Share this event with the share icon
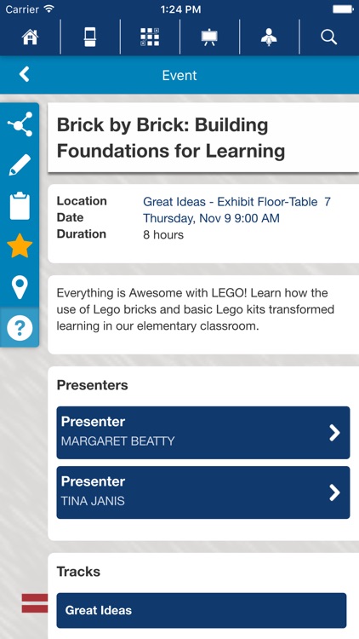This screenshot has width=359, height=639. pos(20,124)
